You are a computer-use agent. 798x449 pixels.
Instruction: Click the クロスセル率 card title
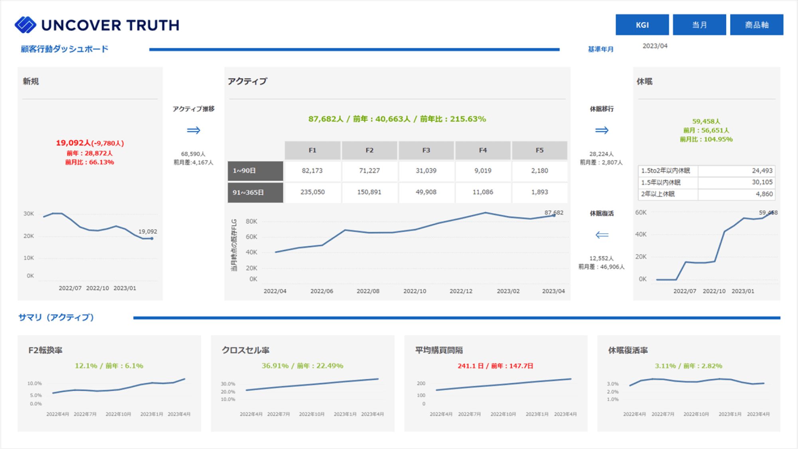pos(245,350)
